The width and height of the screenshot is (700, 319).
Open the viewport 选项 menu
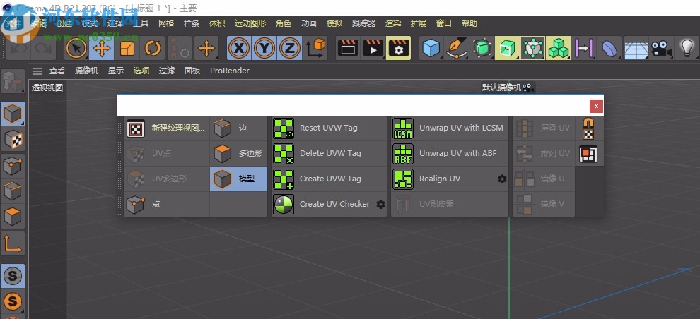click(141, 71)
